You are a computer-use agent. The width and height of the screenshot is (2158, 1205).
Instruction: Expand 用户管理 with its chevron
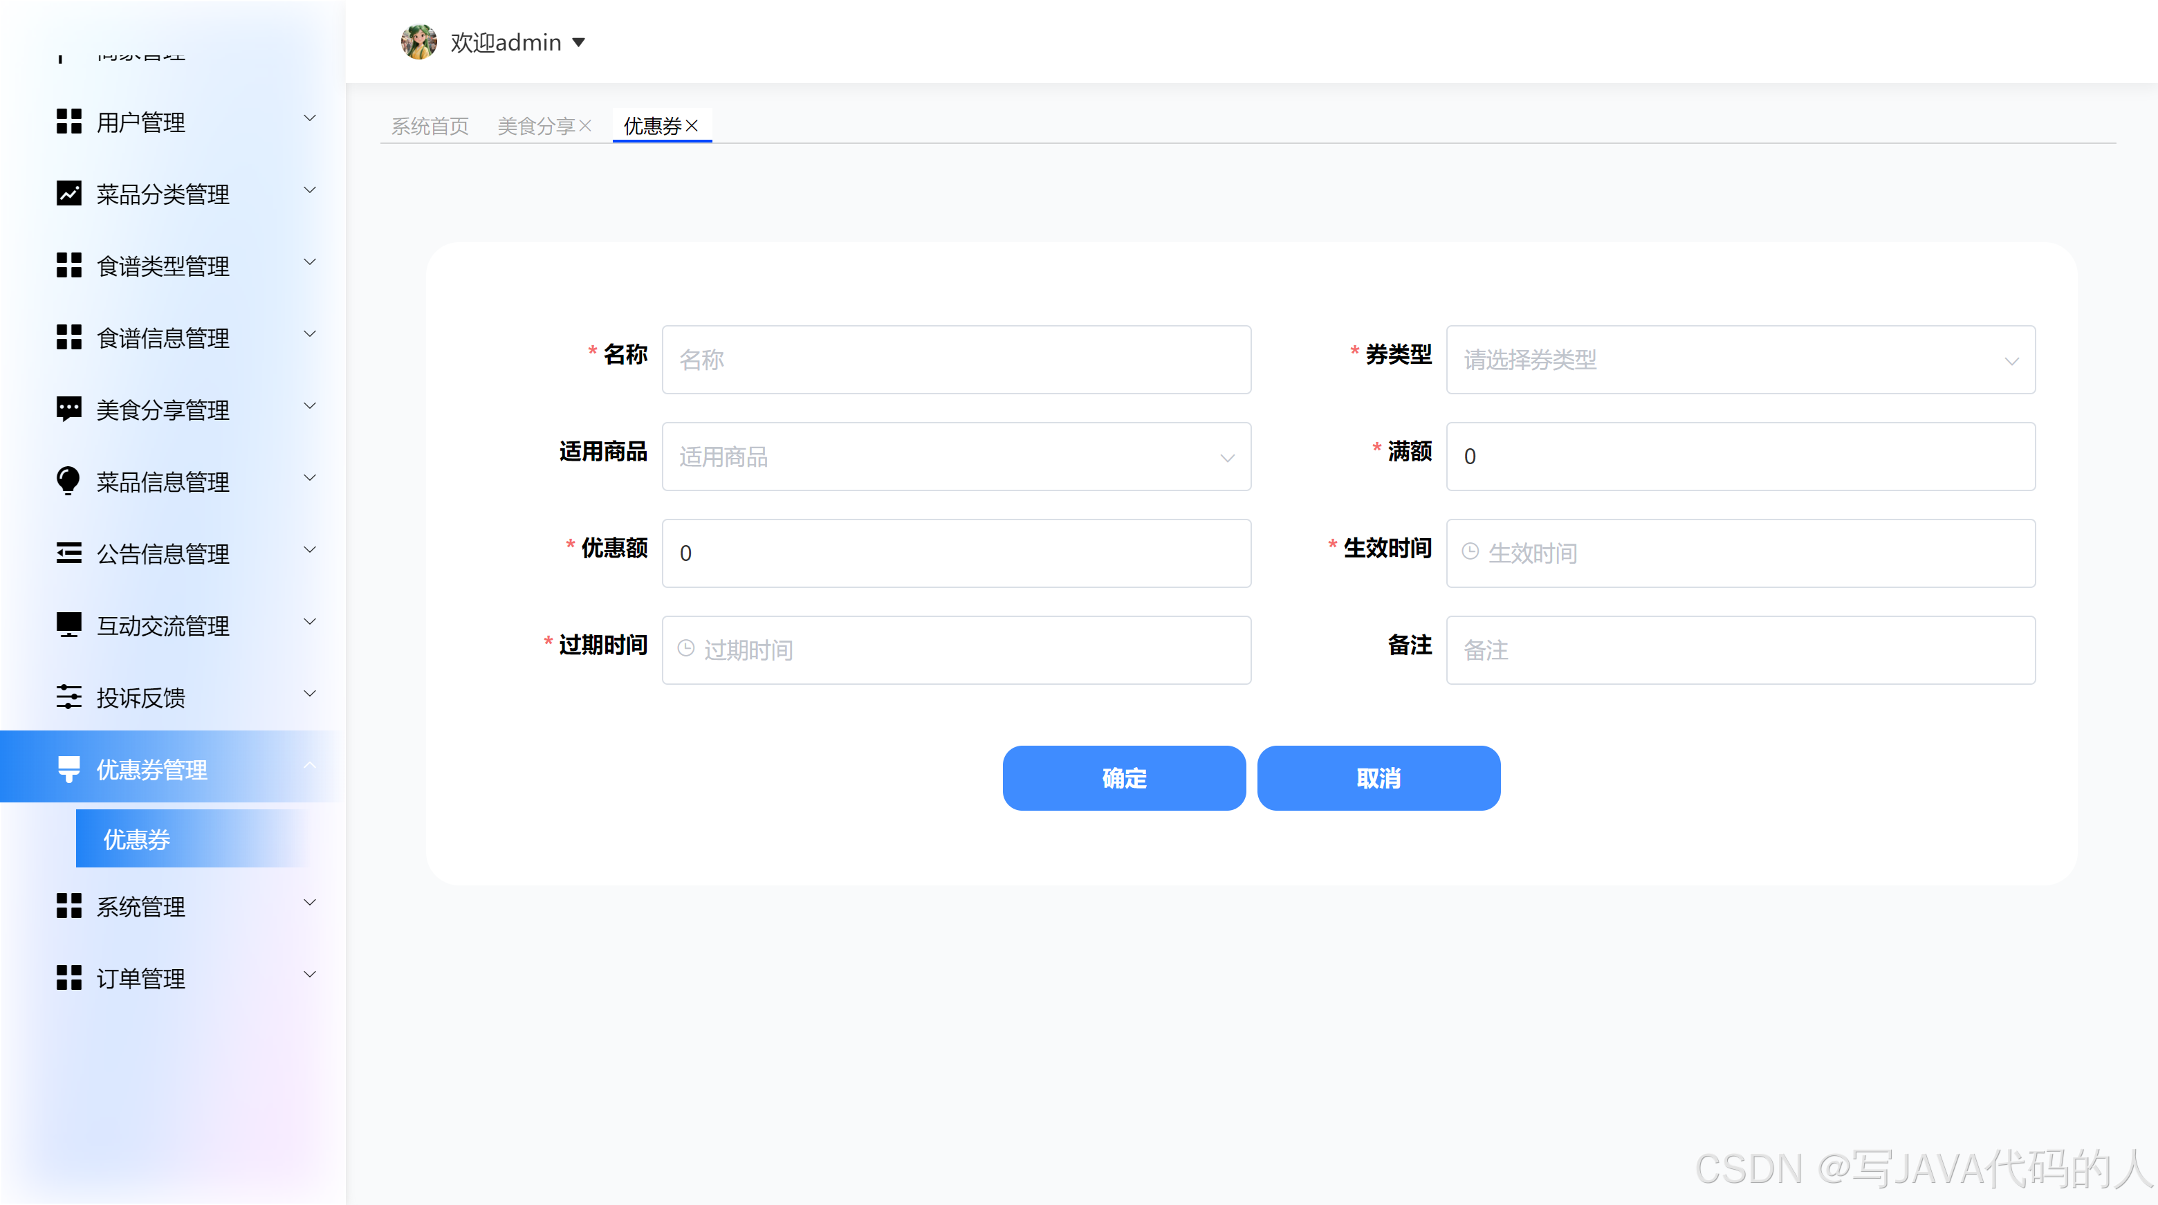pos(310,118)
